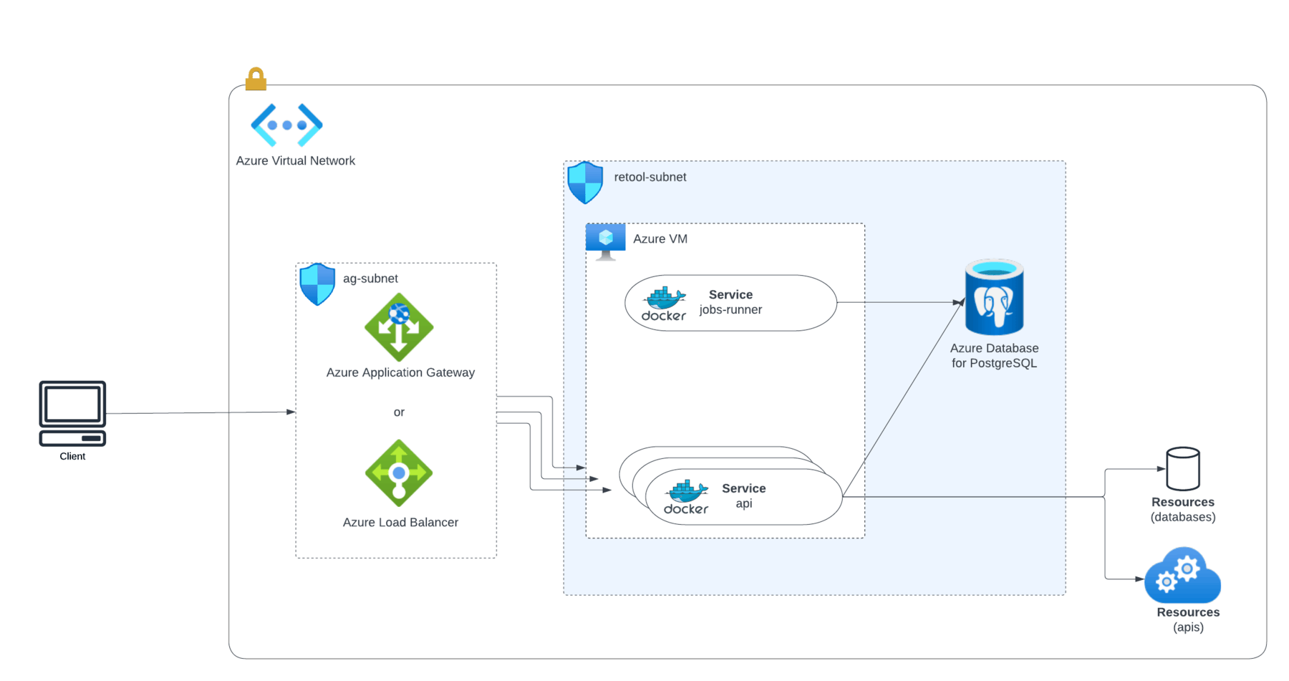
Task: Click the "ag-subnet" label
Action: [x=370, y=279]
